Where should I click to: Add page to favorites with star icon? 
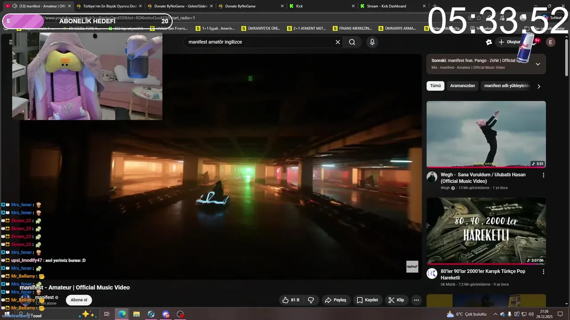[479, 18]
